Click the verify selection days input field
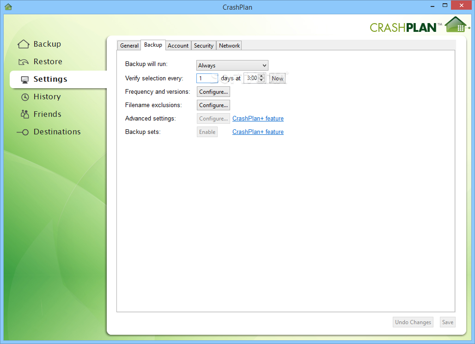This screenshot has width=475, height=344. click(207, 78)
